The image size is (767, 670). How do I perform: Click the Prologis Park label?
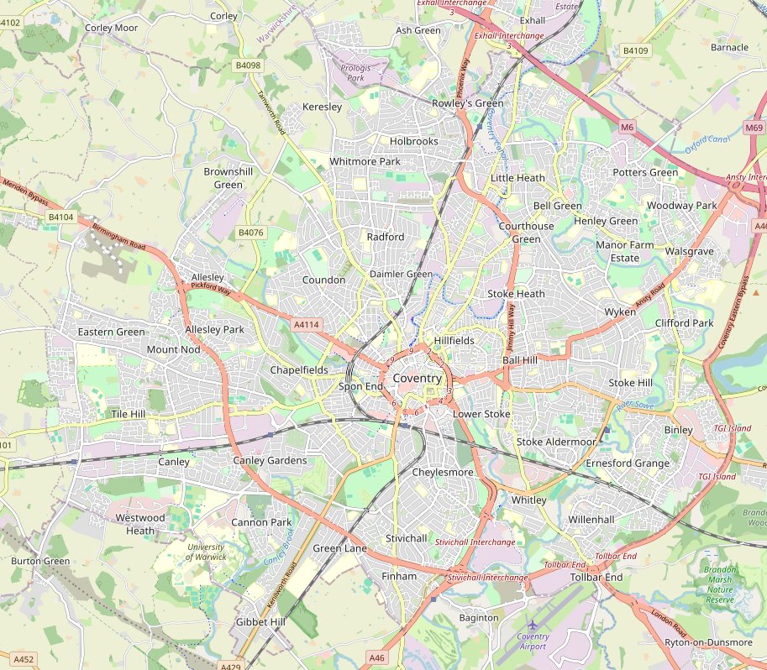[x=355, y=73]
